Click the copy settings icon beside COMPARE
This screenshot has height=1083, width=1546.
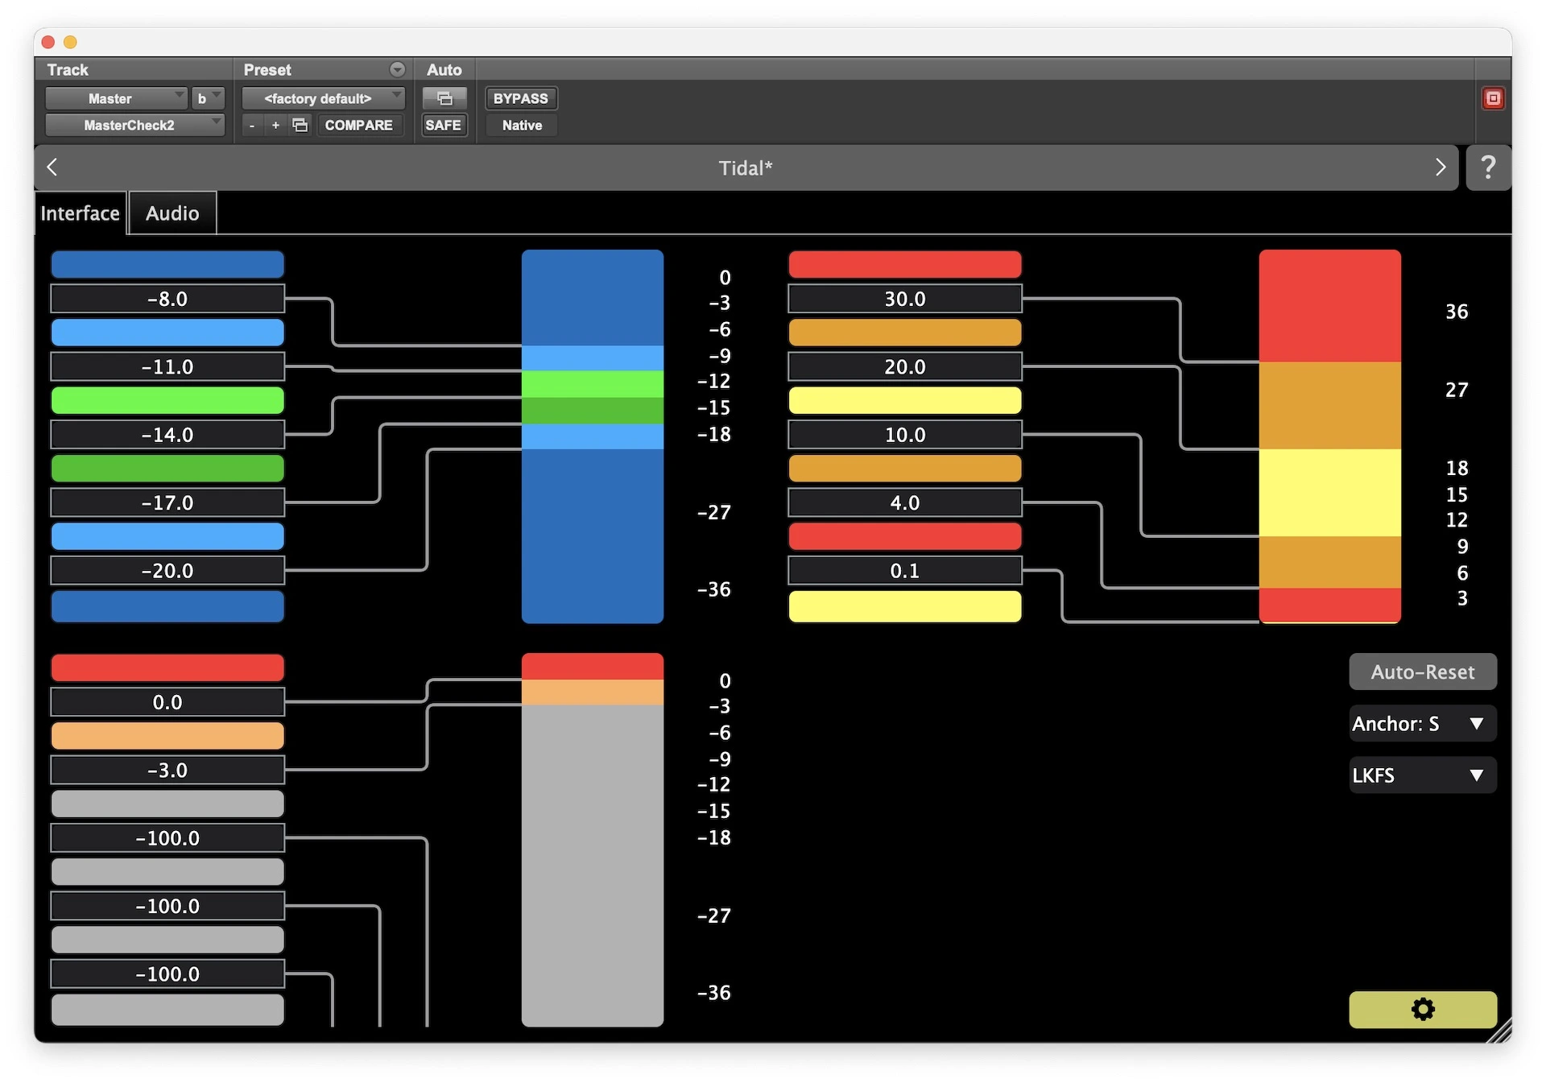300,125
